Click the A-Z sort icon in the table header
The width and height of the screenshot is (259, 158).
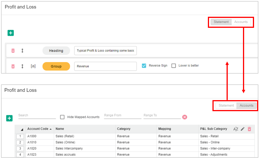click(x=236, y=129)
